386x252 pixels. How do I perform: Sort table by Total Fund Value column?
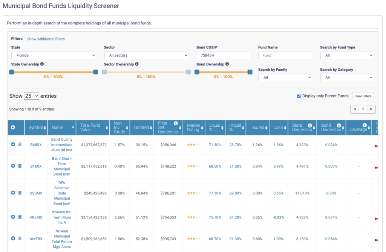click(93, 128)
